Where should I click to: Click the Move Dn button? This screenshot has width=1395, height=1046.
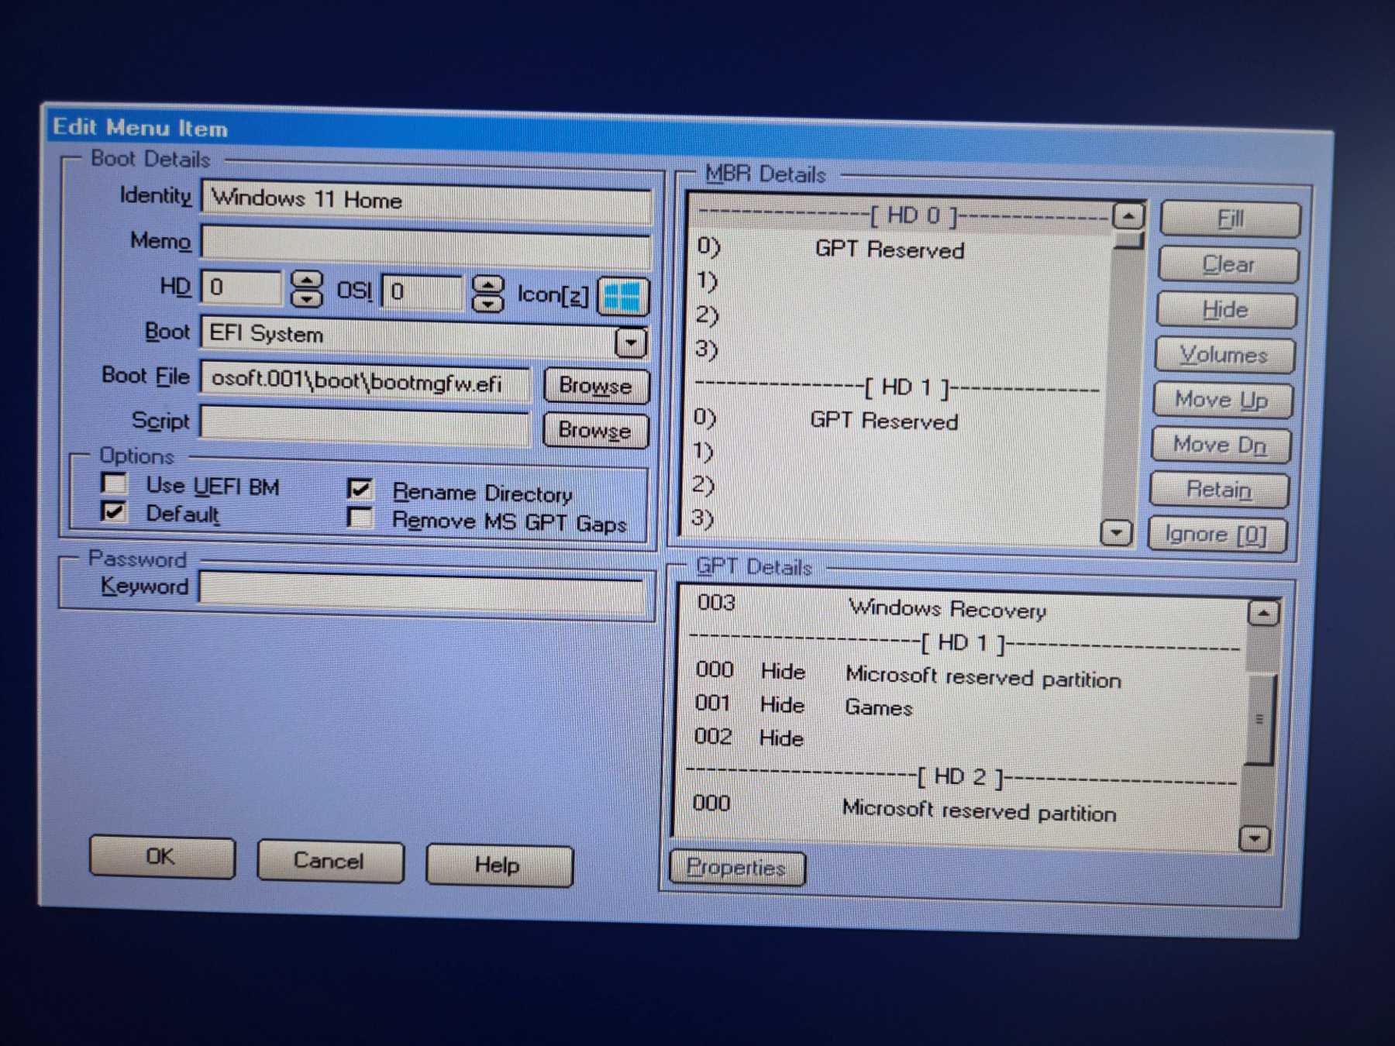click(x=1221, y=445)
